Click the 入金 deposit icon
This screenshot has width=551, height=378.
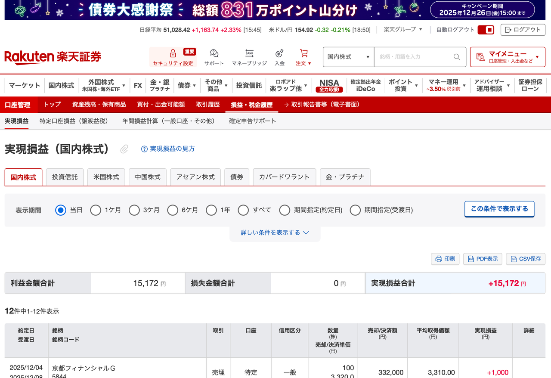(279, 53)
